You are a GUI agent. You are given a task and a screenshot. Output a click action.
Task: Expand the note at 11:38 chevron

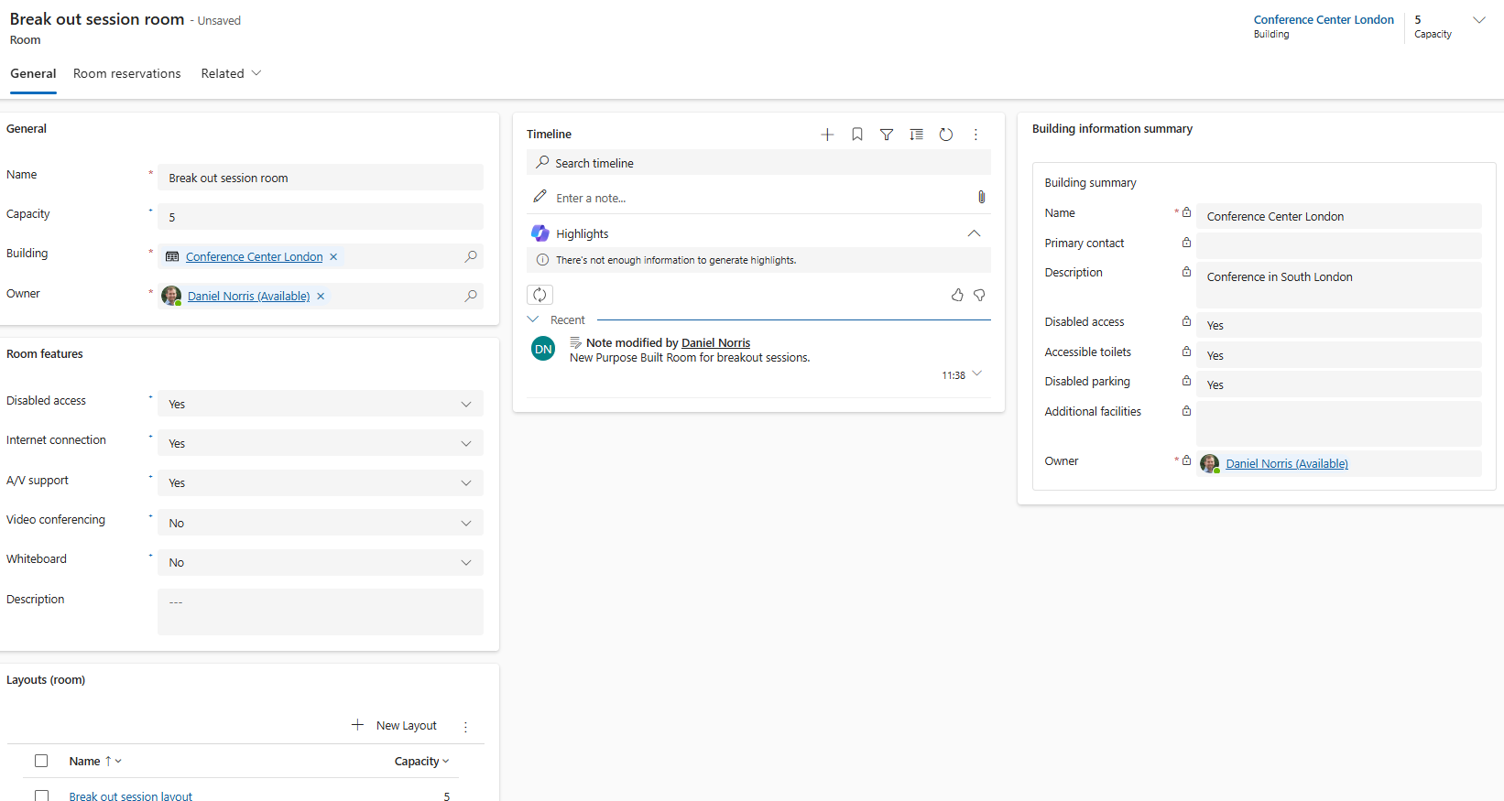[x=977, y=373]
